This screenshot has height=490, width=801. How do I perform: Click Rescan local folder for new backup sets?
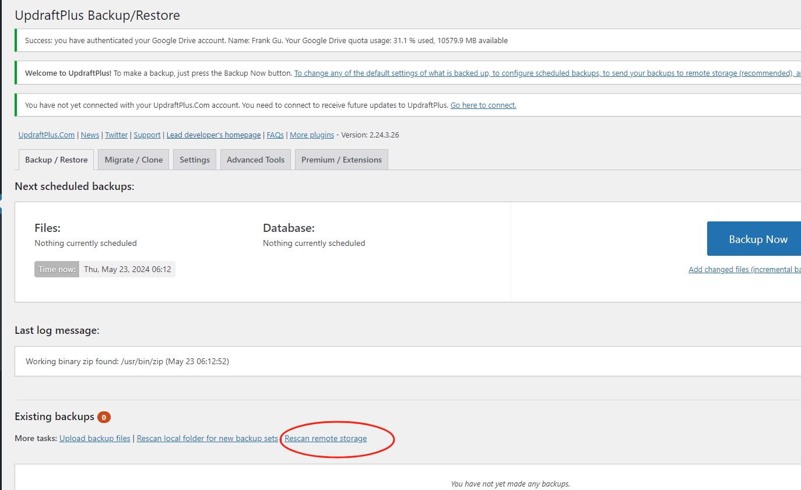pos(208,438)
